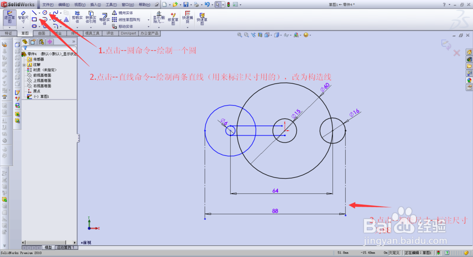The height and width of the screenshot is (257, 473).
Task: Open the Circle tool dropdown arrow
Action: [x=50, y=13]
